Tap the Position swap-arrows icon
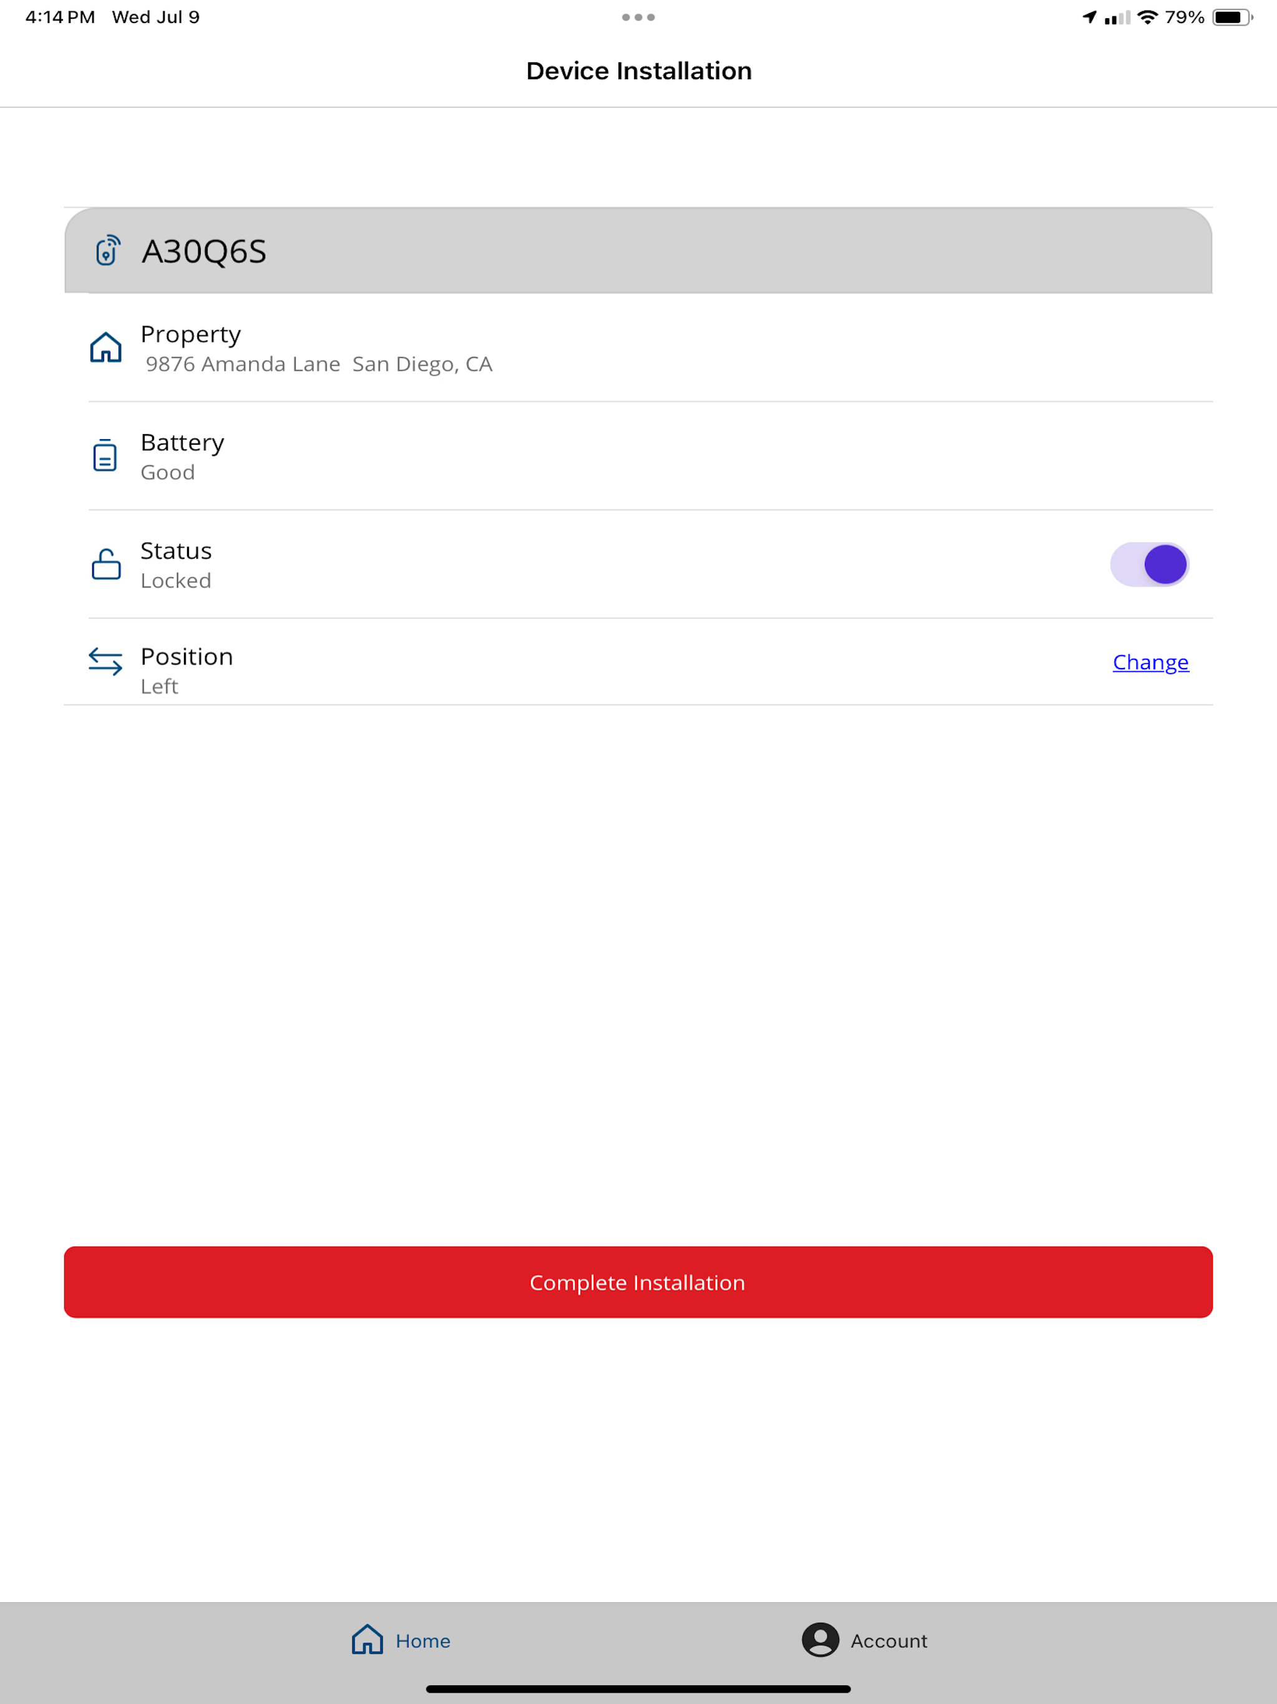Screen dimensions: 1277x1704 click(x=105, y=661)
